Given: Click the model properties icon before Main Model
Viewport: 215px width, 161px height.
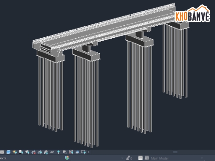Looking at the screenshot, I should (x=147, y=158).
